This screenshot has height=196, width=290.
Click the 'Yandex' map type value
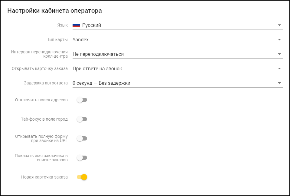(x=80, y=40)
